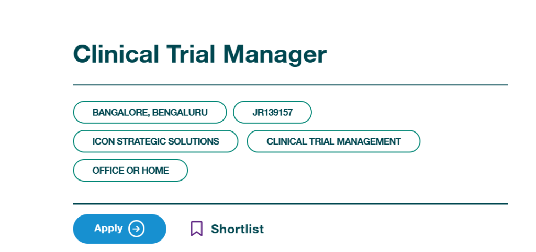Click "BENGALURU" text in the location tag

point(180,112)
